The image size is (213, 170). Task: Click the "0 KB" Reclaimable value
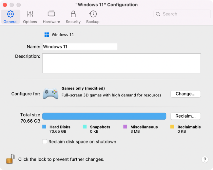point(182,131)
